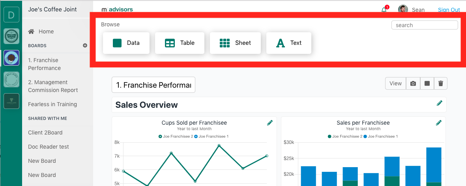Screen dimensions: 466x186
Task: Select the round badge logo workspace
Action: click(11, 37)
